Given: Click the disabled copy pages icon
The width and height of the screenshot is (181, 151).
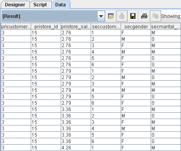Looking at the screenshot, I should 155,16.
